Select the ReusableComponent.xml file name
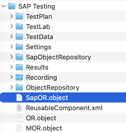The image size is (126, 133). 64,108
